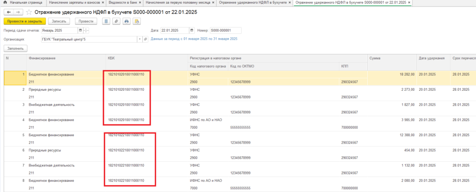Open calendar picker for the Дата field
Screen dimensions: 476x192
[192, 30]
